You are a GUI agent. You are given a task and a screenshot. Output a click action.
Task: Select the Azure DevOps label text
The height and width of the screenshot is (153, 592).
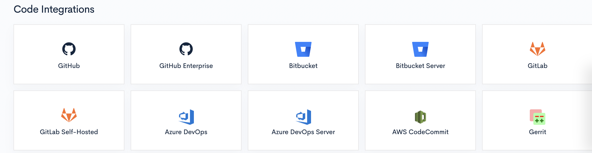[x=186, y=132]
